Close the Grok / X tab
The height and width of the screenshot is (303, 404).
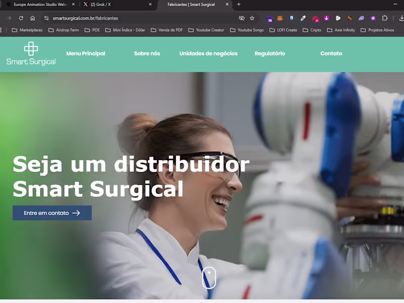[150, 5]
